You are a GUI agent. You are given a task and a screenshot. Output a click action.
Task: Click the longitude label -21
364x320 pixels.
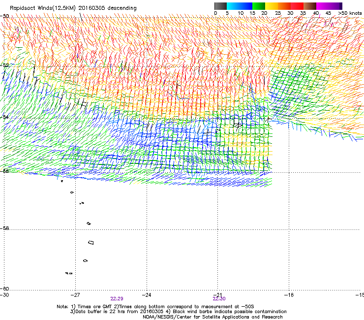pyautogui.click(x=217, y=295)
